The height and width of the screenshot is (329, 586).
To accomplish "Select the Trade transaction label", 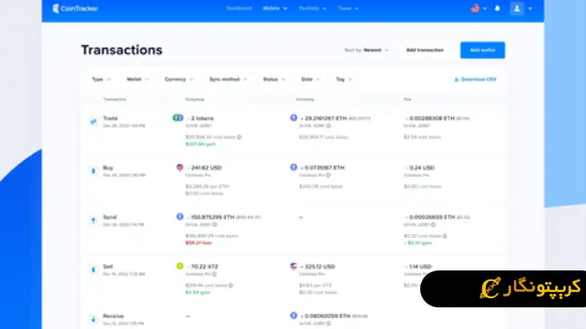I will coord(110,118).
